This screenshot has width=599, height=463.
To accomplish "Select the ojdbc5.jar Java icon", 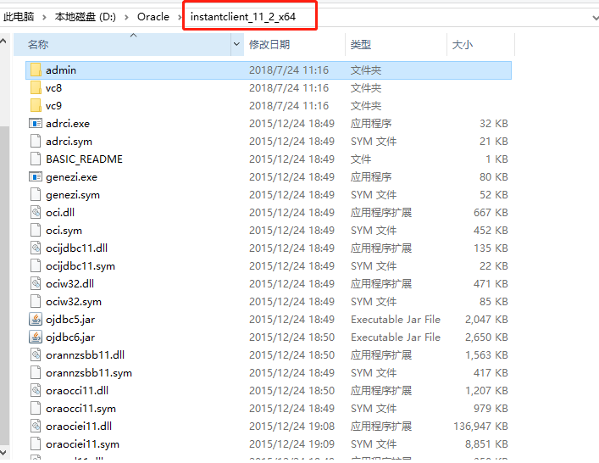I will pos(36,319).
